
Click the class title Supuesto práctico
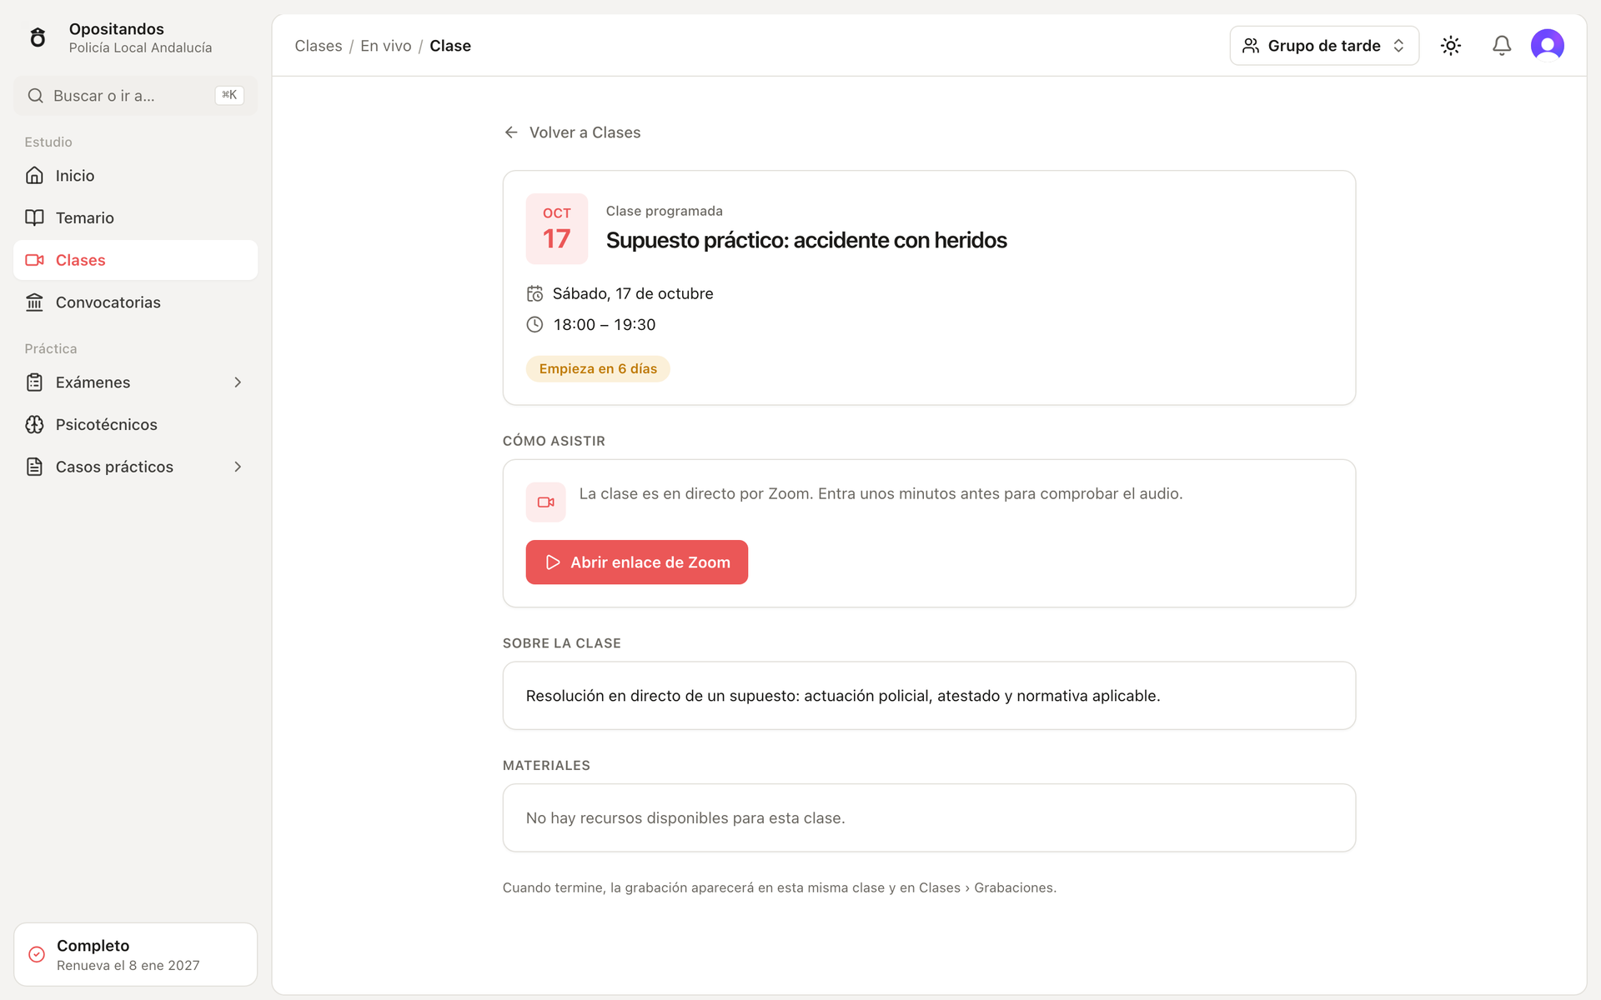tap(806, 240)
